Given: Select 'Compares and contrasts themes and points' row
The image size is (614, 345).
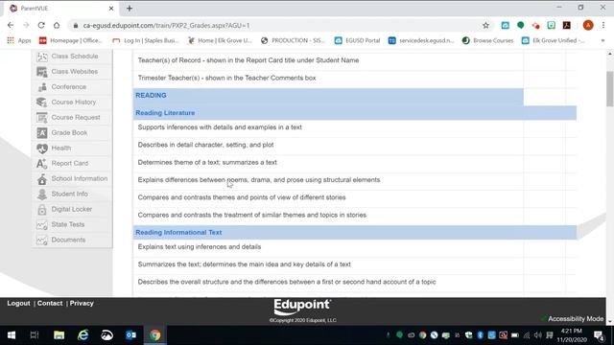Looking at the screenshot, I should [x=355, y=198].
